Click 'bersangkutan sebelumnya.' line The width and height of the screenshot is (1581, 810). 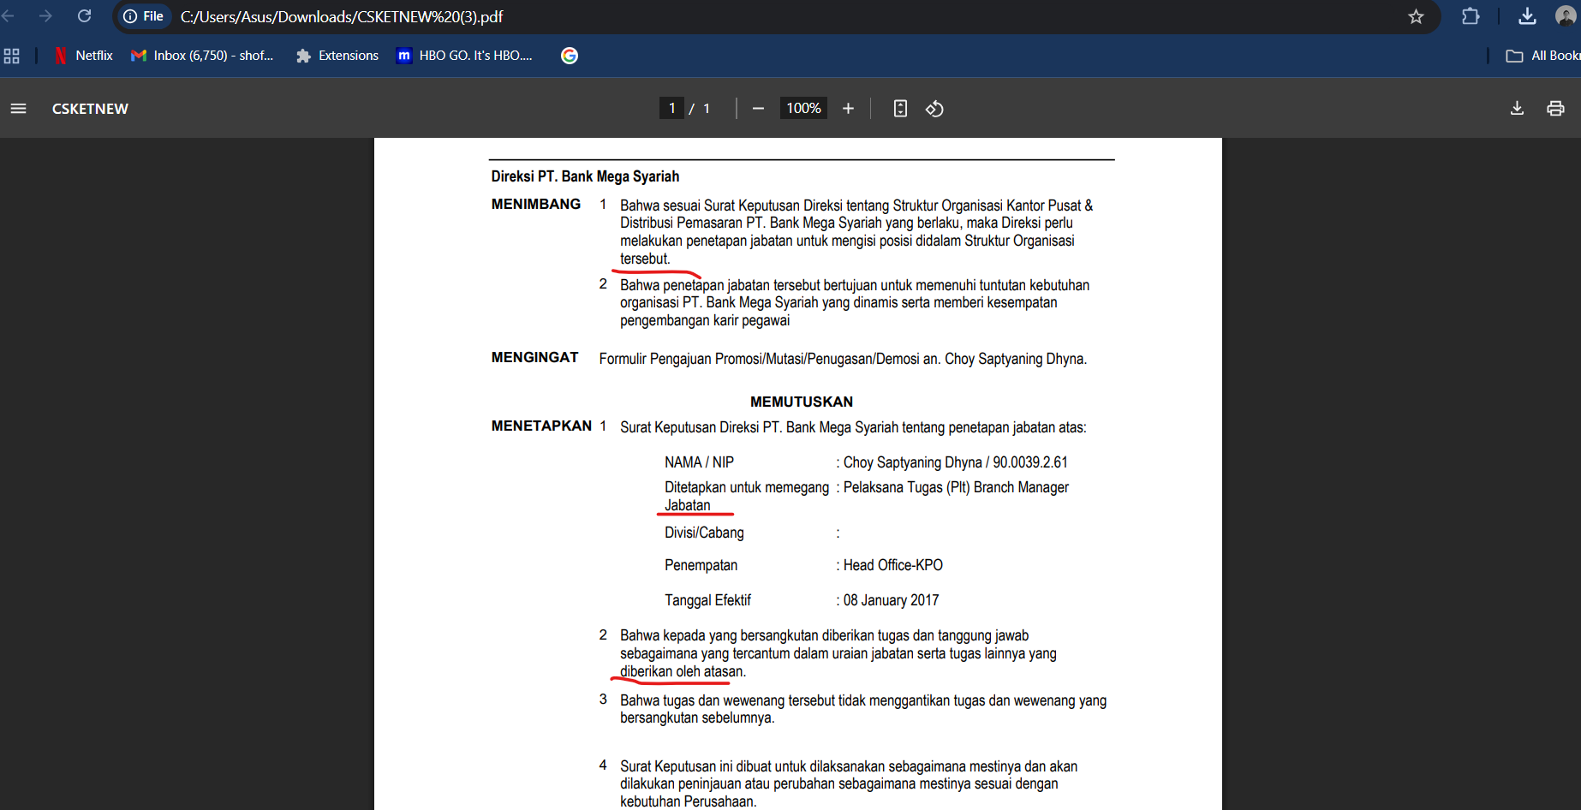click(697, 718)
